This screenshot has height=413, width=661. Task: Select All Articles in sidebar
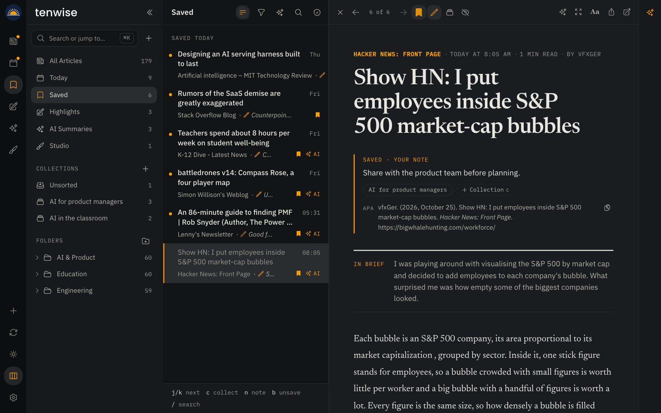click(x=94, y=61)
